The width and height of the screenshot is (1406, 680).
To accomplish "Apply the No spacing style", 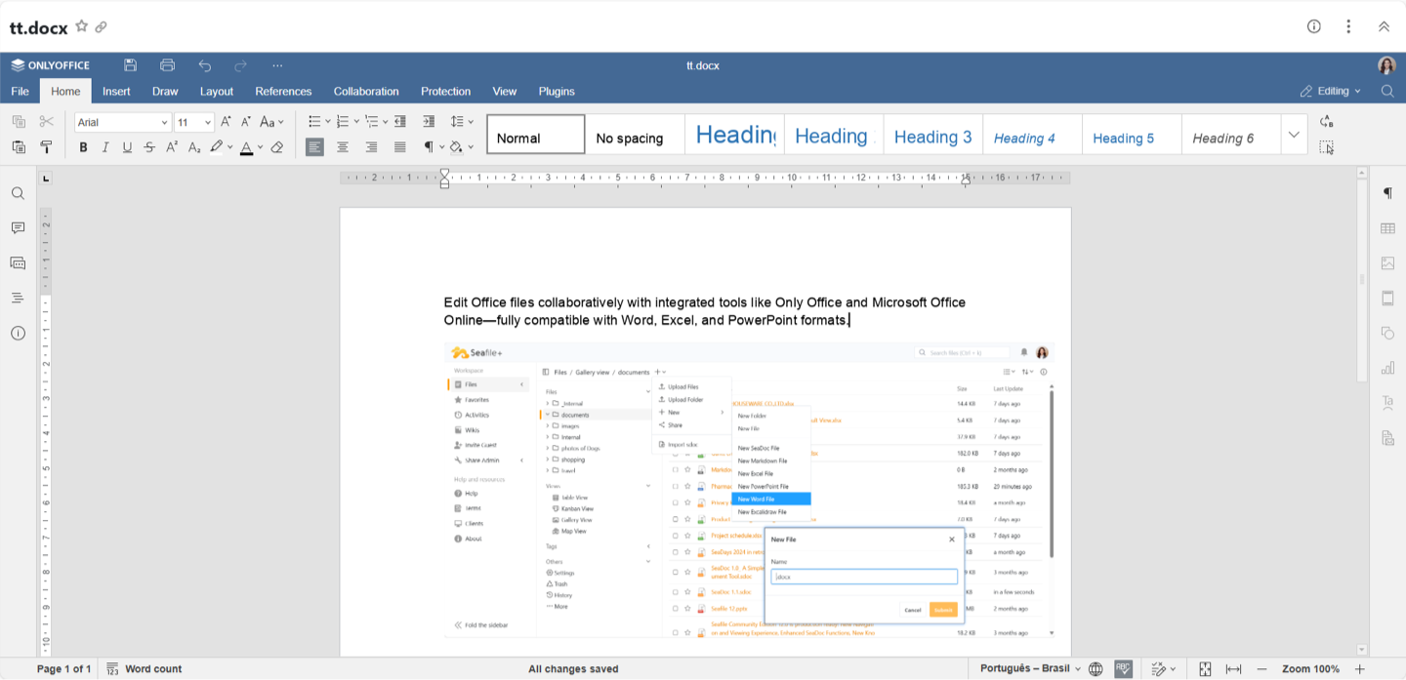I will tap(636, 135).
